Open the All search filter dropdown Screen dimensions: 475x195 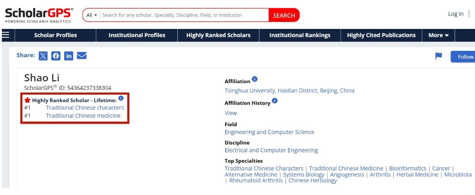tap(91, 15)
